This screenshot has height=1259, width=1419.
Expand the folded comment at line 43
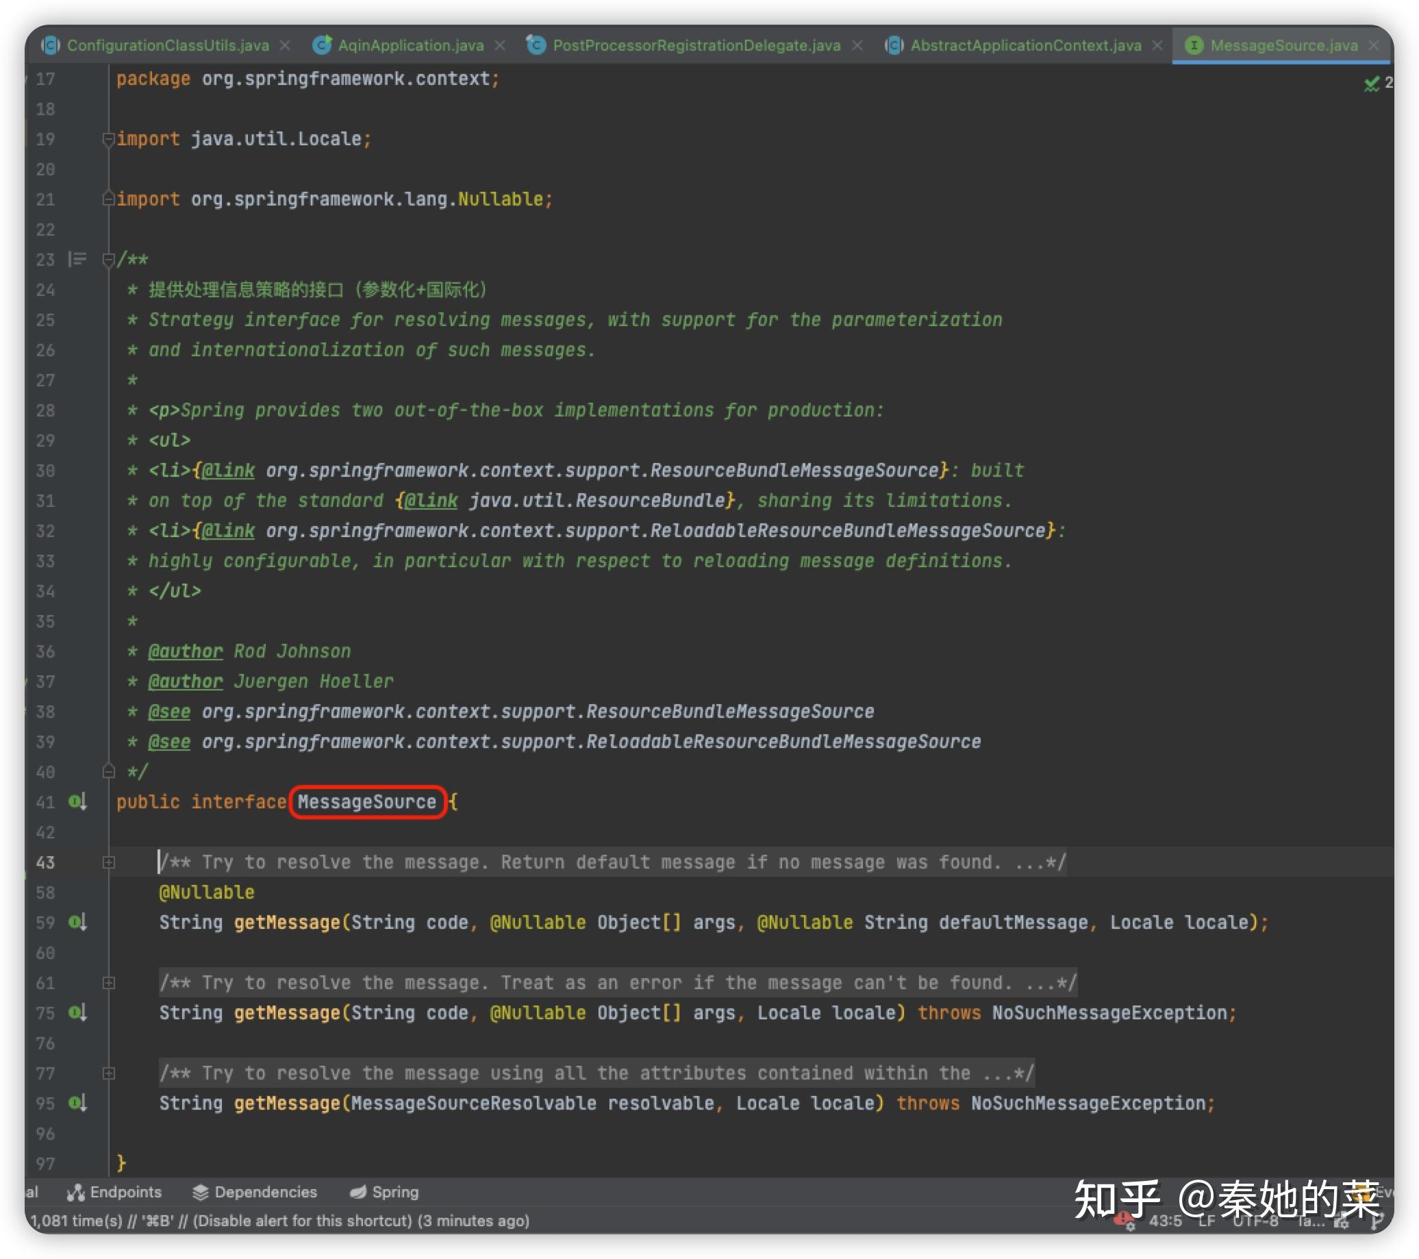pos(109,862)
